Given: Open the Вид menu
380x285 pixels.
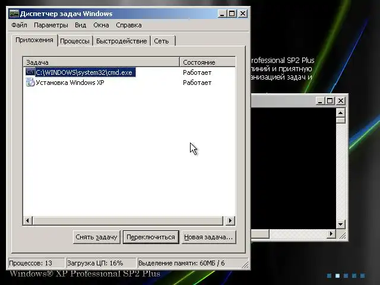Looking at the screenshot, I should [81, 25].
